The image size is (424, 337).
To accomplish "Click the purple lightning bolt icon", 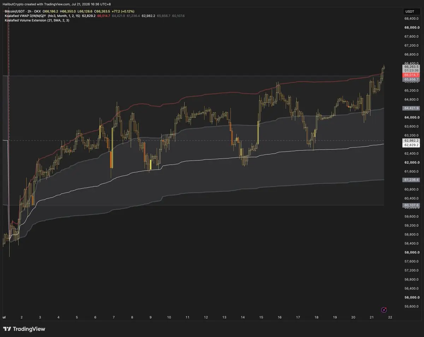I will [x=384, y=310].
